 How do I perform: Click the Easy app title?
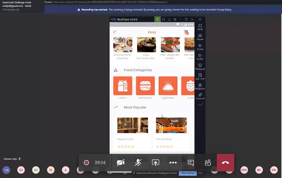152,32
